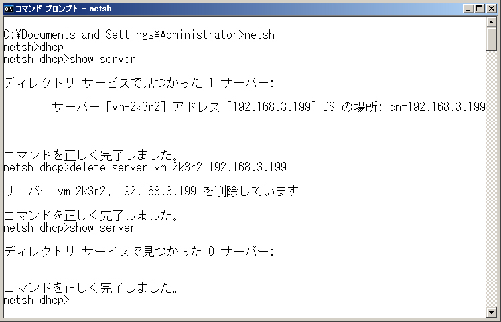The image size is (501, 322).
Task: Click the netsh>dhcp command line
Action: (x=33, y=47)
